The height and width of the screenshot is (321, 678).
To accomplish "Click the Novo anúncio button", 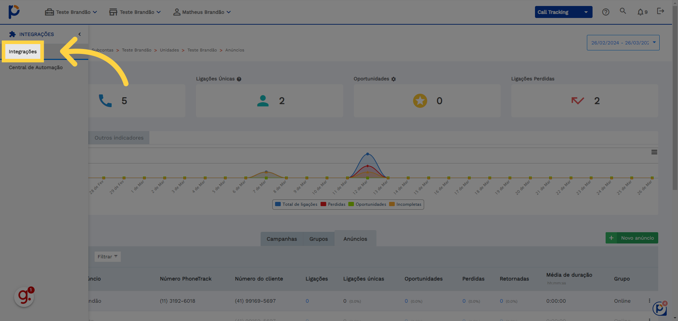I will (632, 238).
